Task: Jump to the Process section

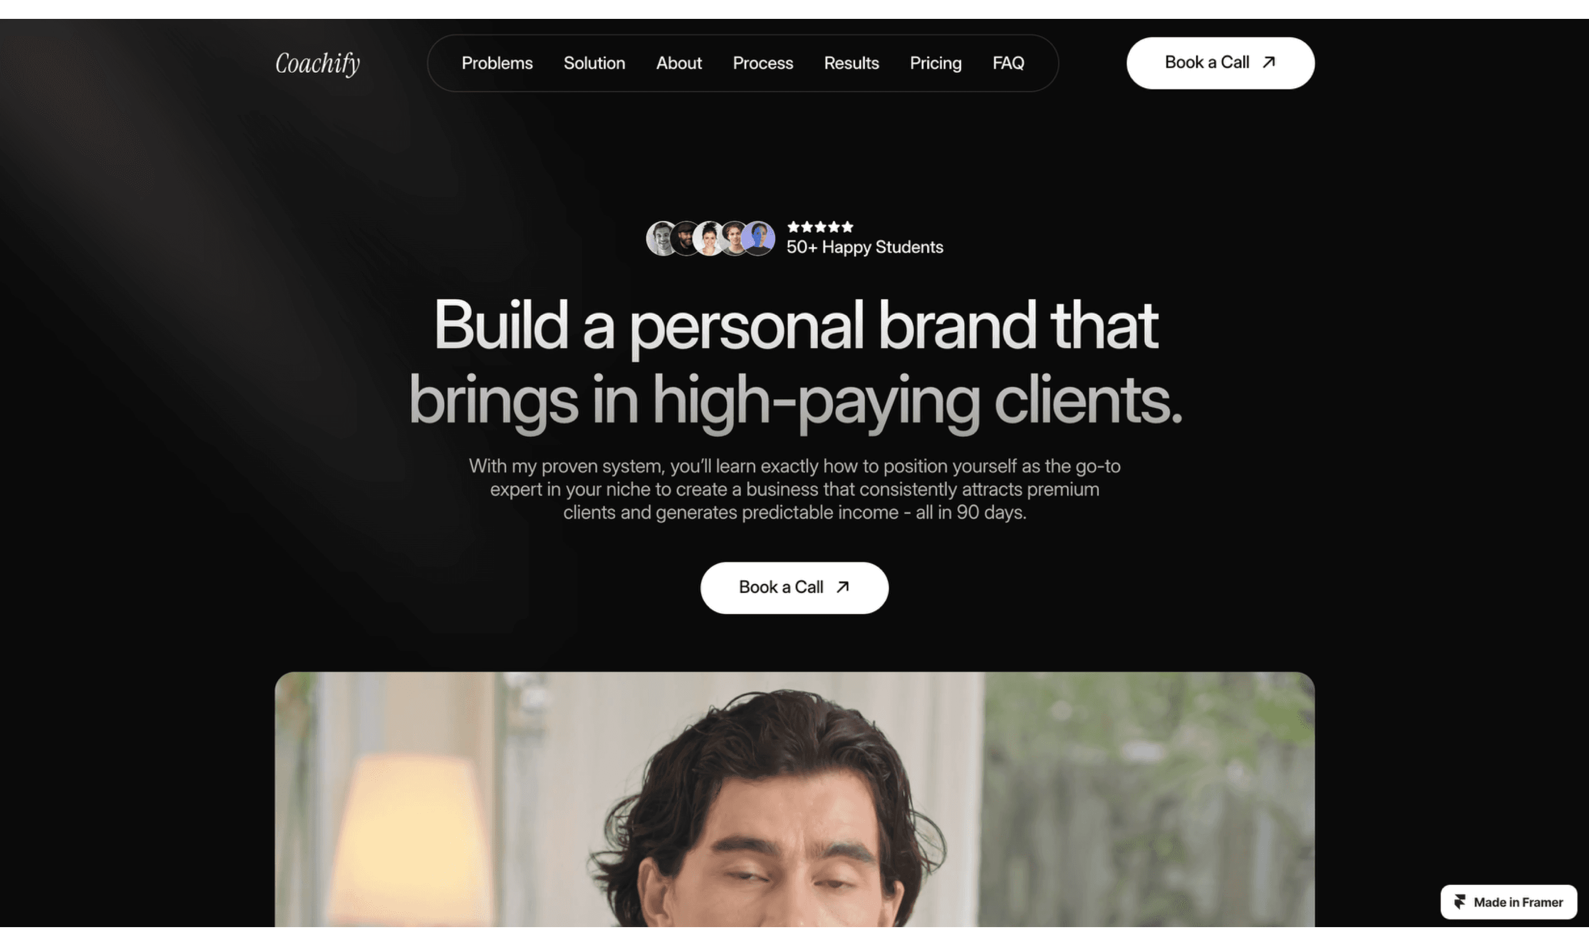Action: tap(762, 63)
